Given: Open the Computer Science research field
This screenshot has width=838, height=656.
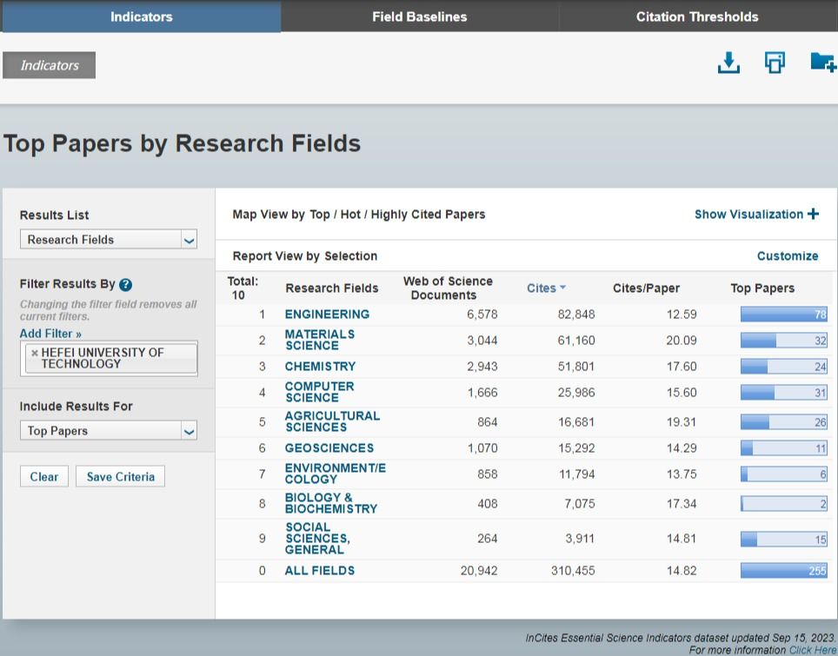Looking at the screenshot, I should click(x=319, y=392).
